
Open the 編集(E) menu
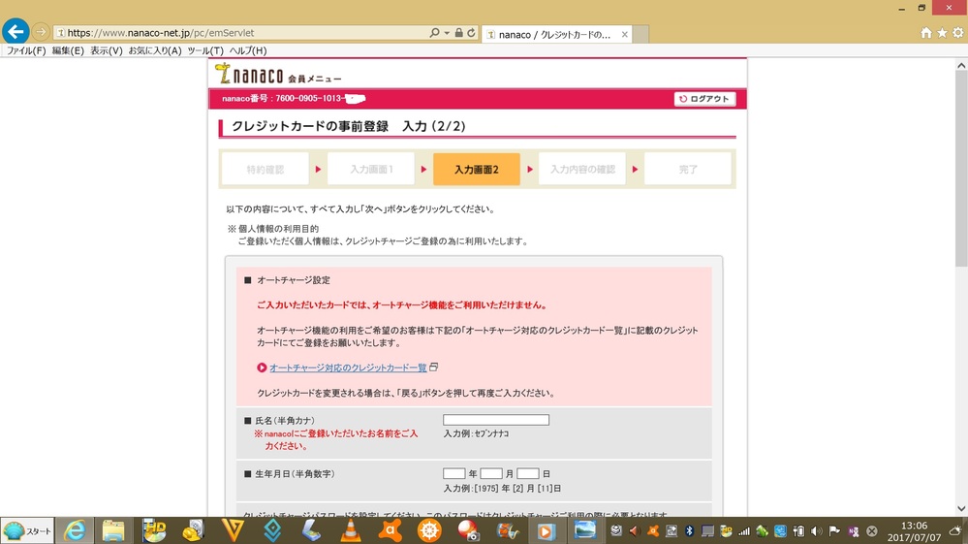coord(68,50)
